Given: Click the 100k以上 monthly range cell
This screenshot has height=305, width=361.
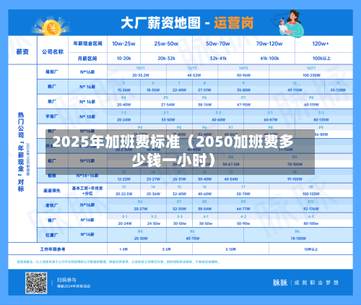Looking at the screenshot, I should (321, 59).
